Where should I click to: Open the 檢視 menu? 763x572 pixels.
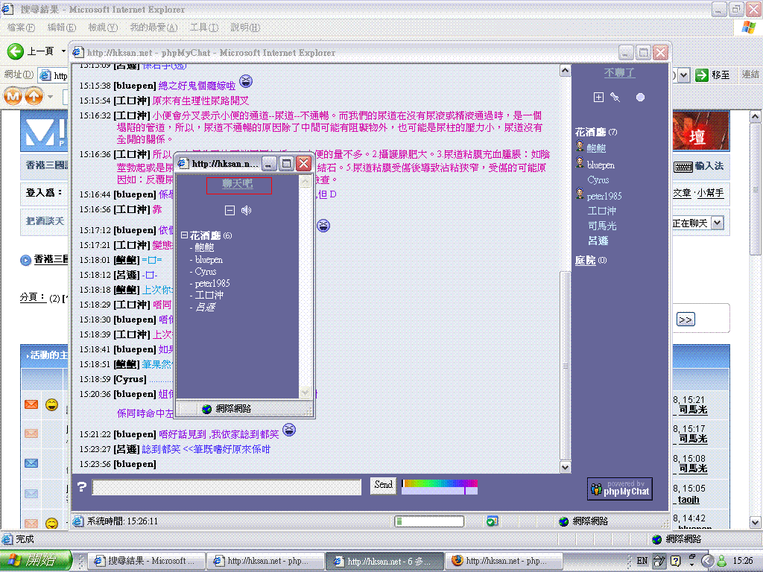coord(103,28)
